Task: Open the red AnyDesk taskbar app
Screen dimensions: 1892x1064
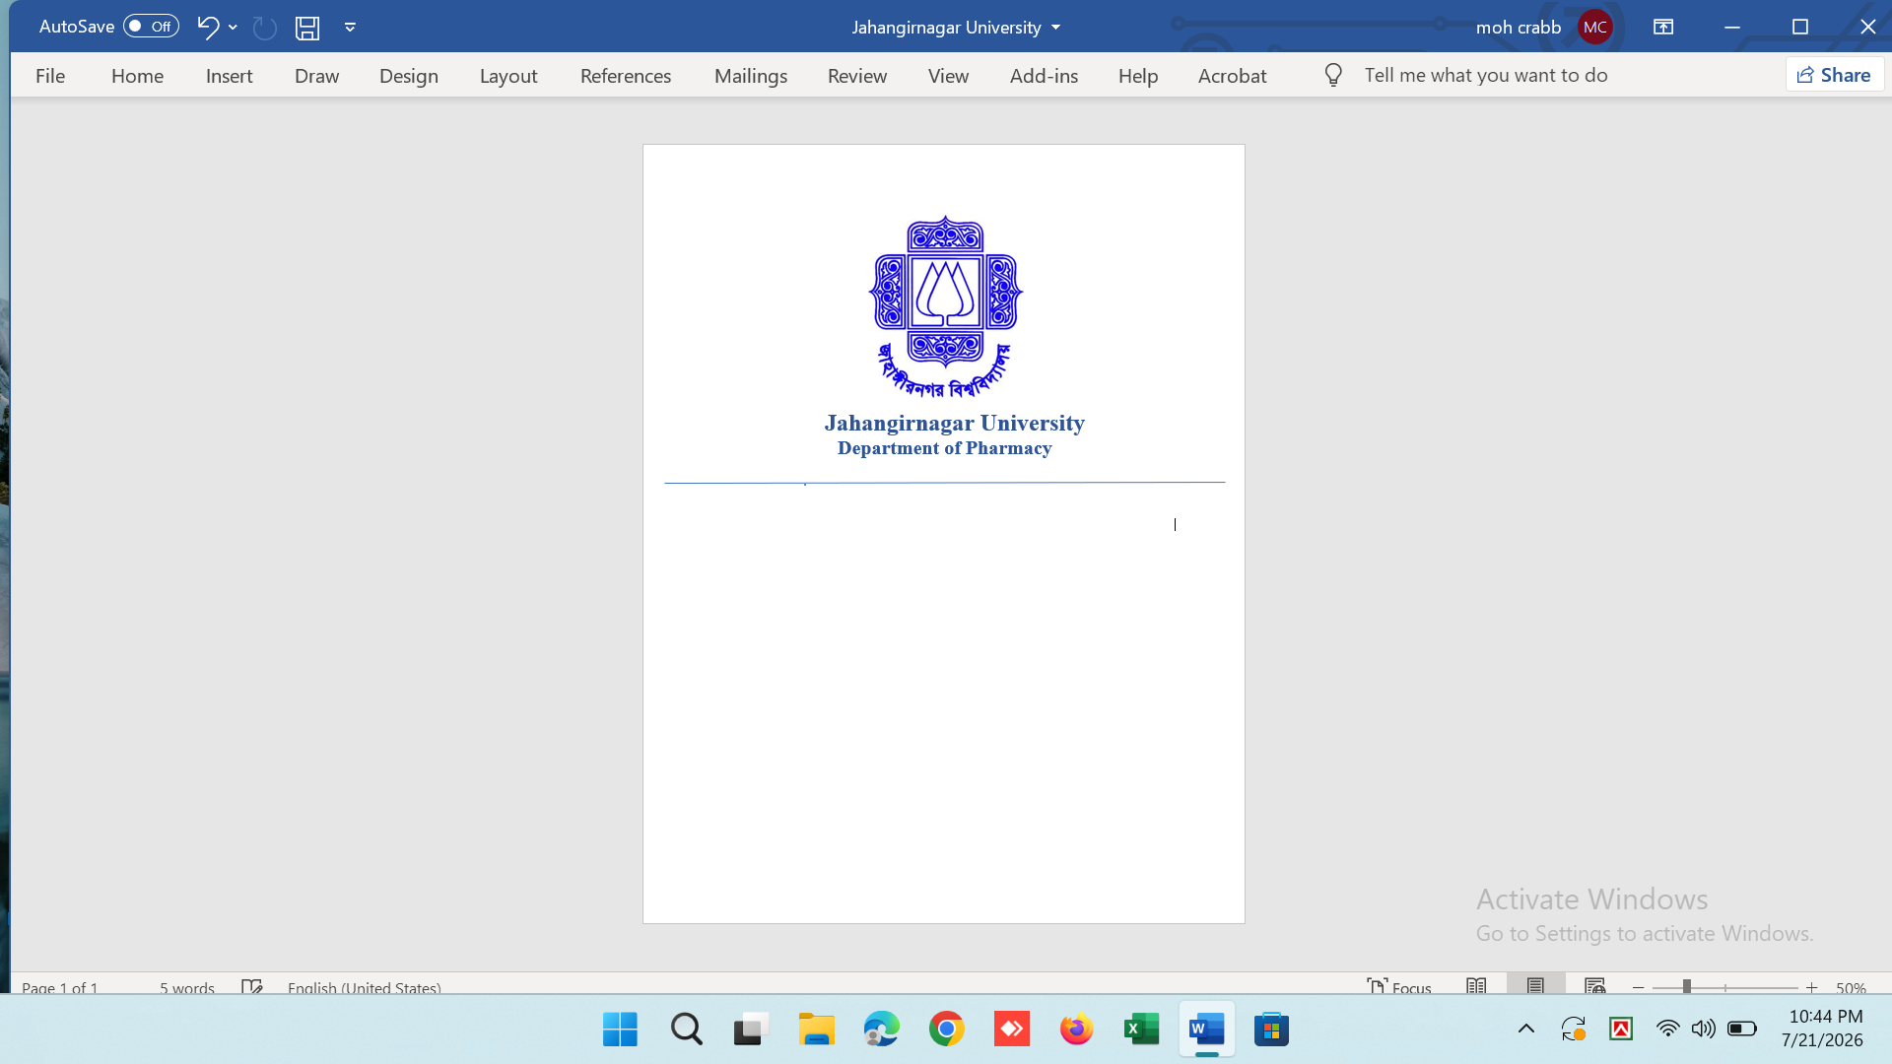Action: coord(1012,1030)
